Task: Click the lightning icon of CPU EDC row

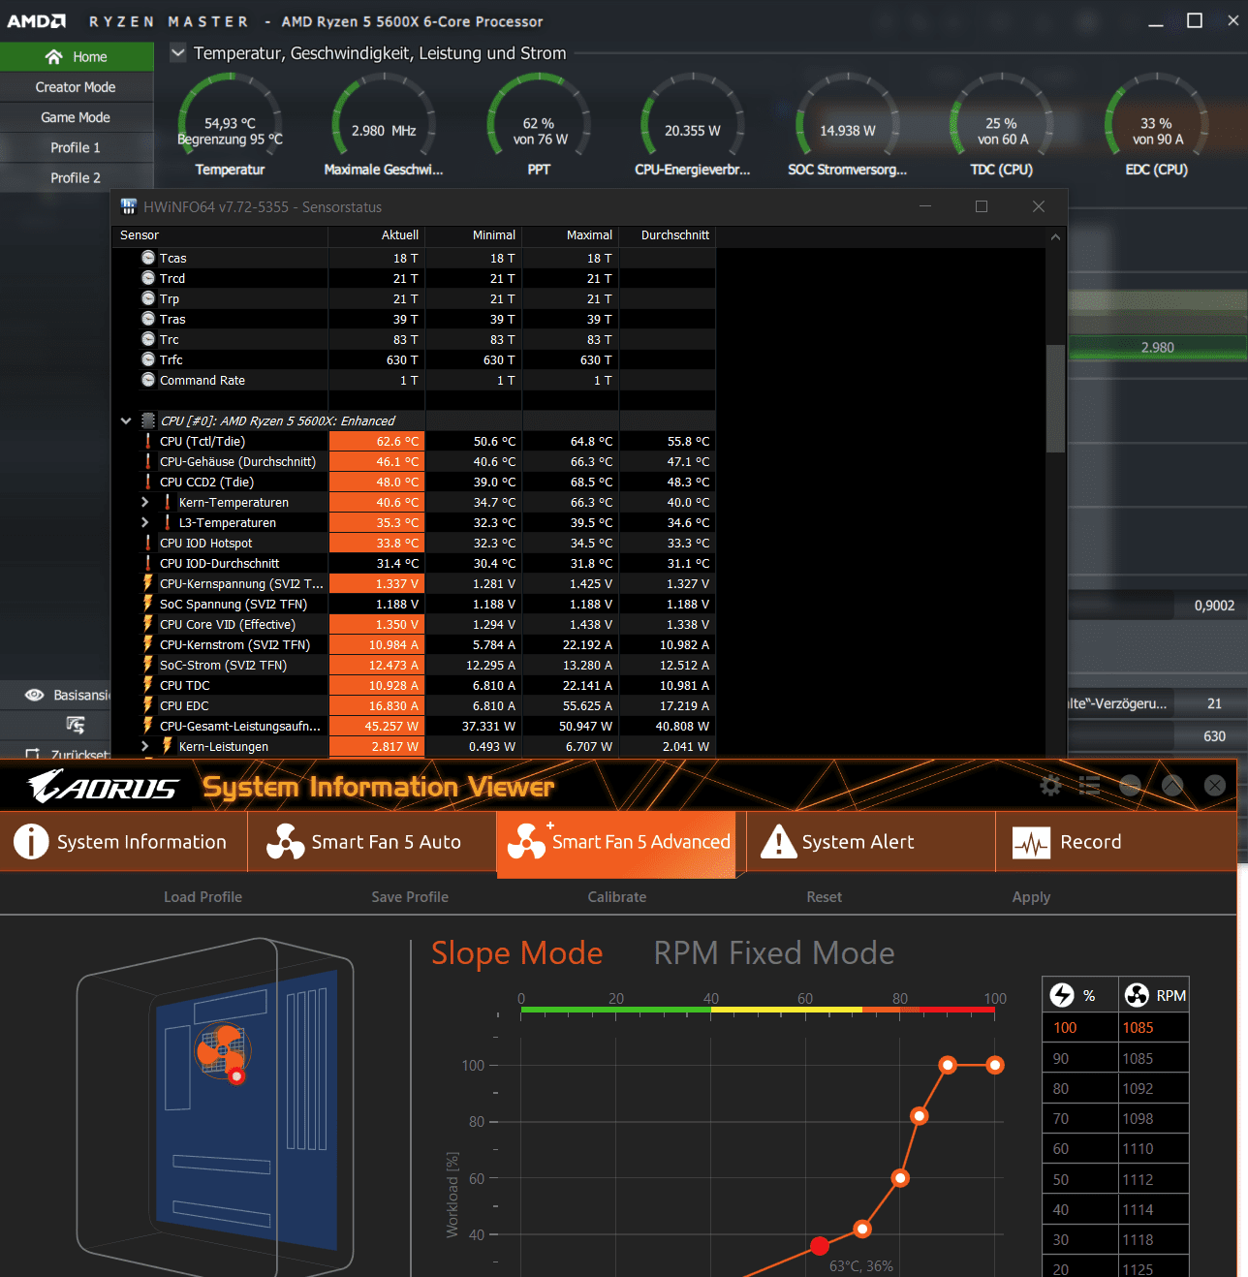Action: point(148,705)
